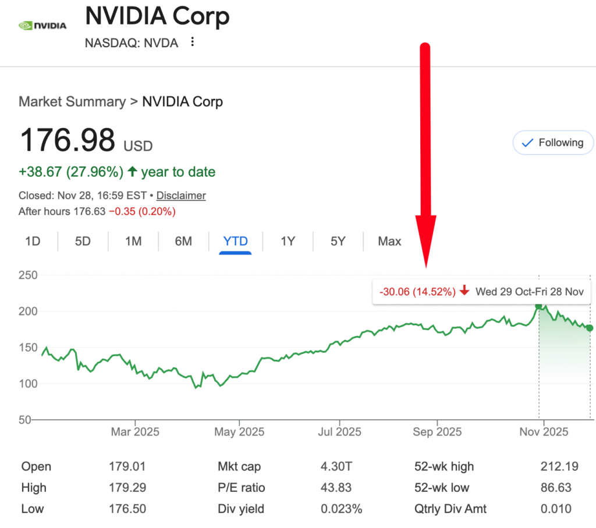Go to Market Summary breadcrumb
Viewport: 596px width, 528px height.
(72, 102)
